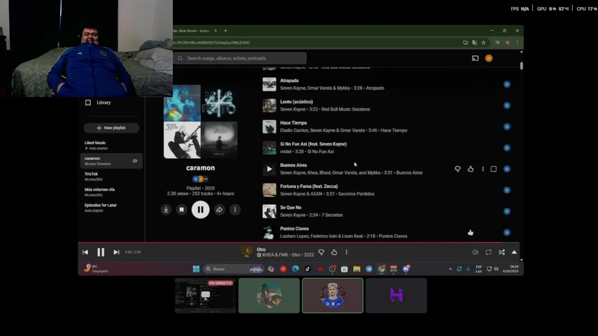Create a New playlist
The width and height of the screenshot is (598, 336).
tap(111, 128)
